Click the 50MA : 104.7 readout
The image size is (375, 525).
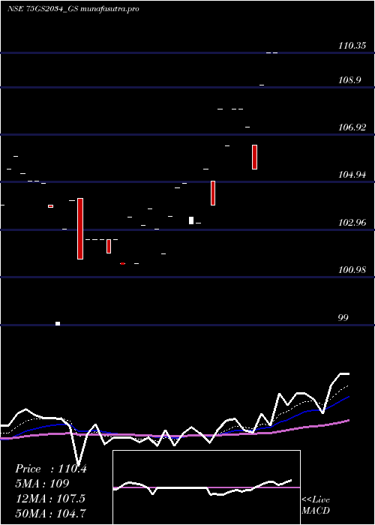tap(50, 513)
